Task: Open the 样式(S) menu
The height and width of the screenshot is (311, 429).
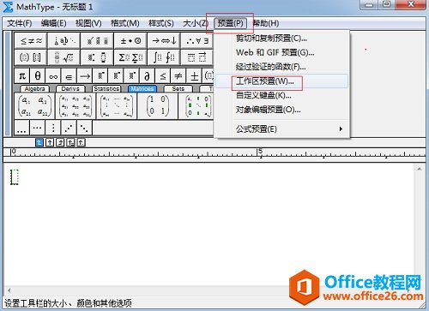Action: tap(161, 23)
